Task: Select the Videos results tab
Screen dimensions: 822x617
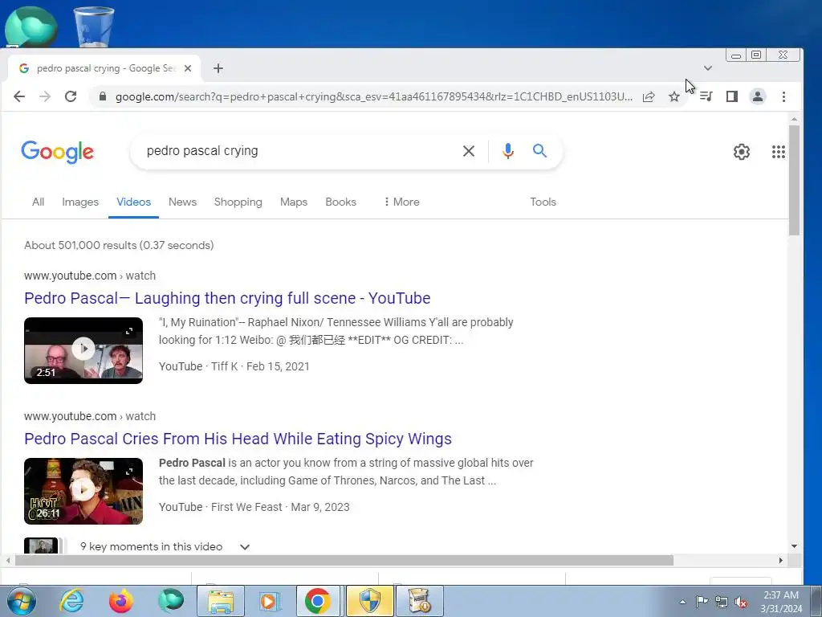Action: tap(134, 202)
